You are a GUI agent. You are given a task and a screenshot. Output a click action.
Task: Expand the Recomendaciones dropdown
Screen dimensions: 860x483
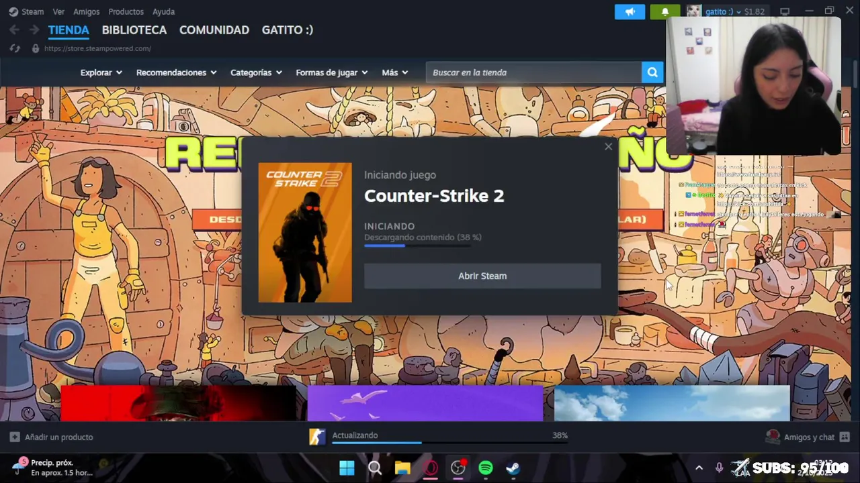(177, 72)
